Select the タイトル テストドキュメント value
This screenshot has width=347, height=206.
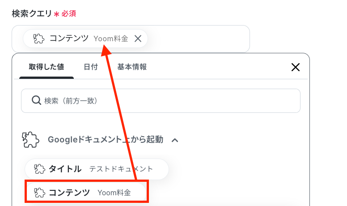pyautogui.click(x=97, y=169)
